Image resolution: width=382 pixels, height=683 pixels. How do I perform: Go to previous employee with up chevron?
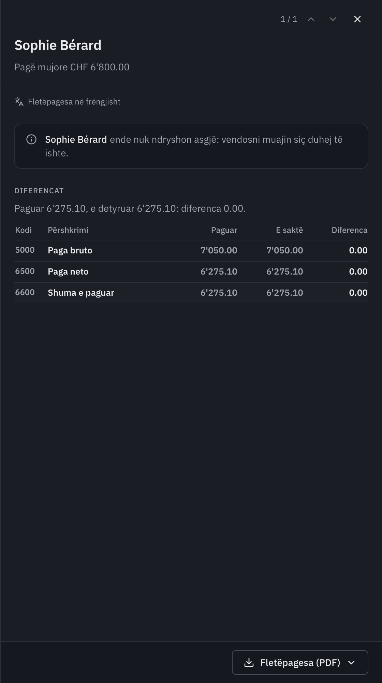click(311, 19)
